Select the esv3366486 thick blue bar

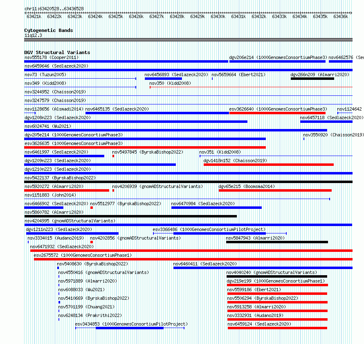pyautogui.click(x=220, y=233)
